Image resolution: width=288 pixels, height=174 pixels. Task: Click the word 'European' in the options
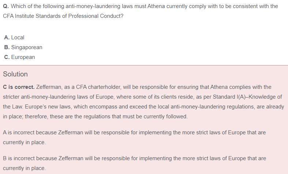click(23, 57)
